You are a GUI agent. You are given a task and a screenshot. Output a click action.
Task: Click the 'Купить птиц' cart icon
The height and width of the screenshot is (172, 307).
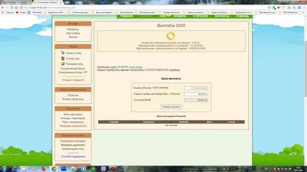click(63, 53)
